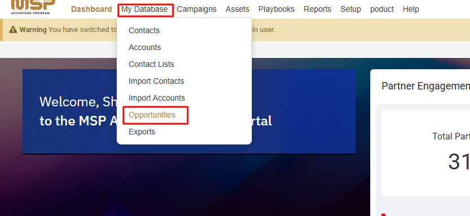The width and height of the screenshot is (470, 216).
Task: Click the Total Part count label
Action: click(451, 137)
